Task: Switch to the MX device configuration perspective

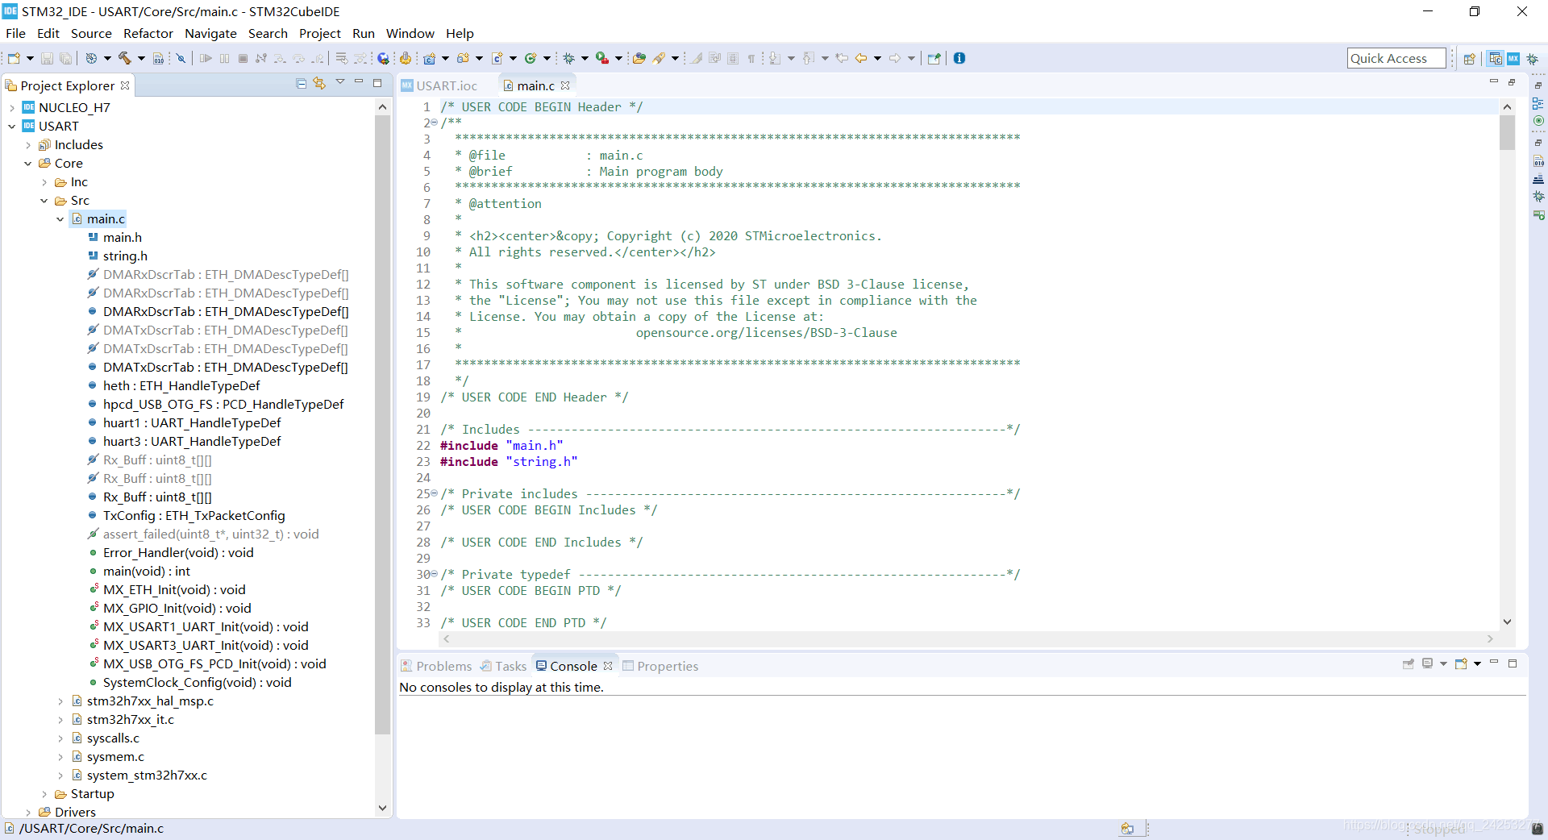Action: [1514, 59]
